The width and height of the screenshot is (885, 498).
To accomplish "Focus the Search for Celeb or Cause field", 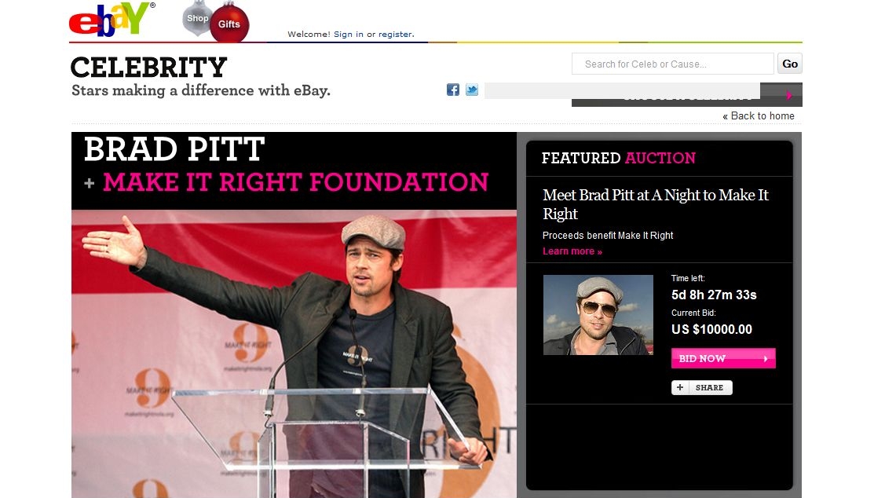I will pyautogui.click(x=672, y=64).
